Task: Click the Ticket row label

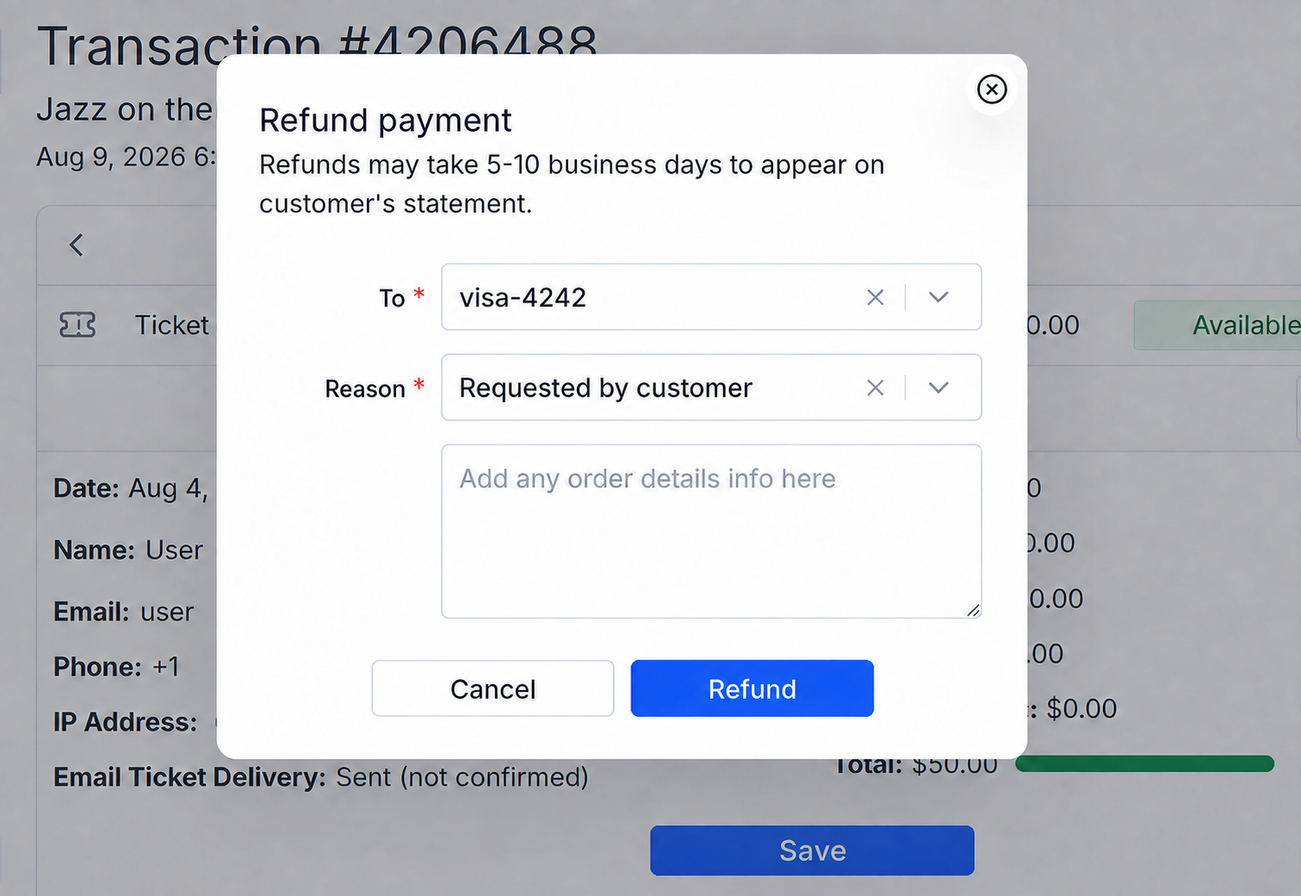Action: (x=171, y=325)
